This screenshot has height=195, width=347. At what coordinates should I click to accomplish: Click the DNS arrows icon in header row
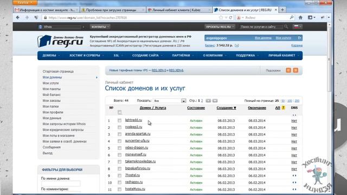coord(294,115)
